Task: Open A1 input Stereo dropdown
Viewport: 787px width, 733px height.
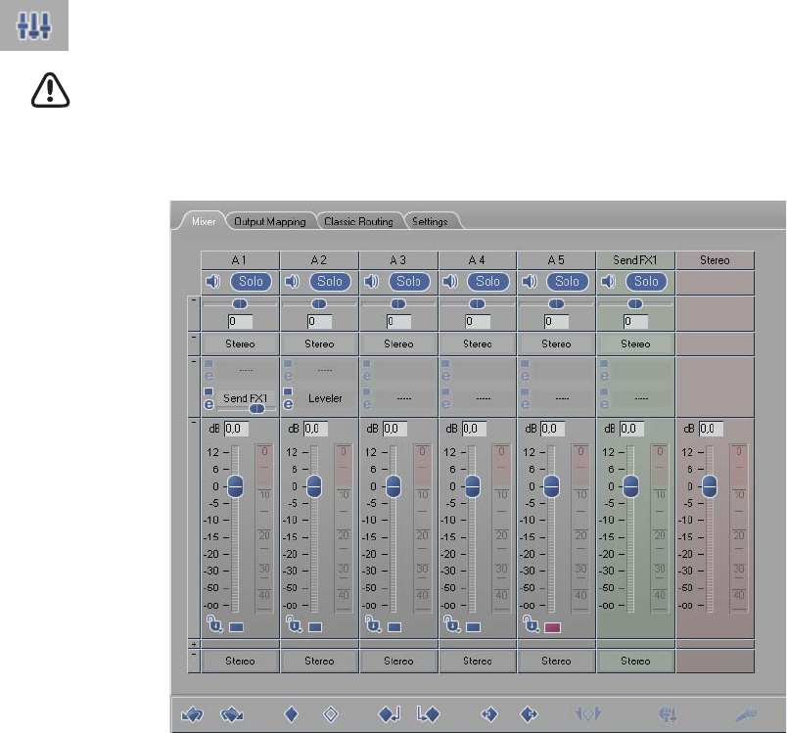Action: coord(240,344)
